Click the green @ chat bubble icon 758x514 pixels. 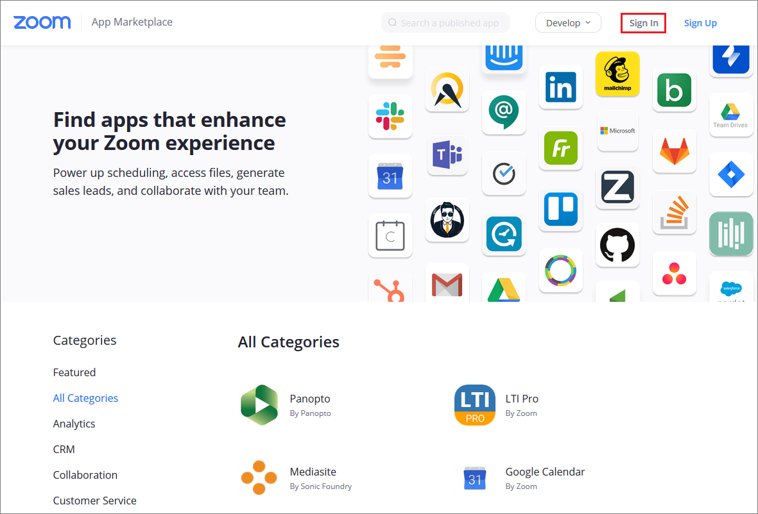coord(504,112)
